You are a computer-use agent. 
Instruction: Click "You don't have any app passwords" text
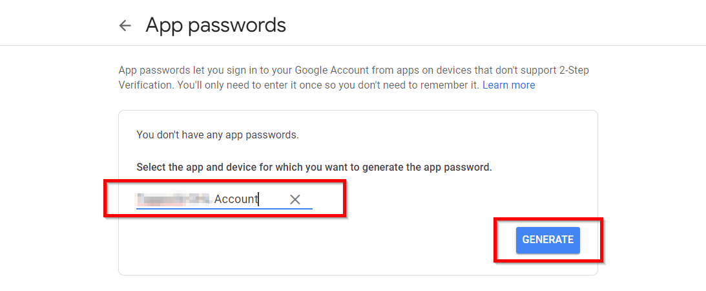[x=218, y=135]
